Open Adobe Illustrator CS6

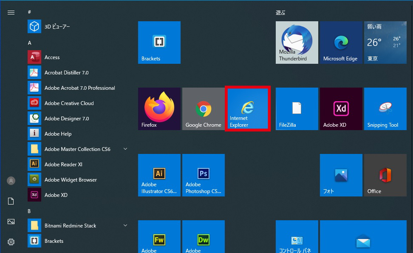159,175
